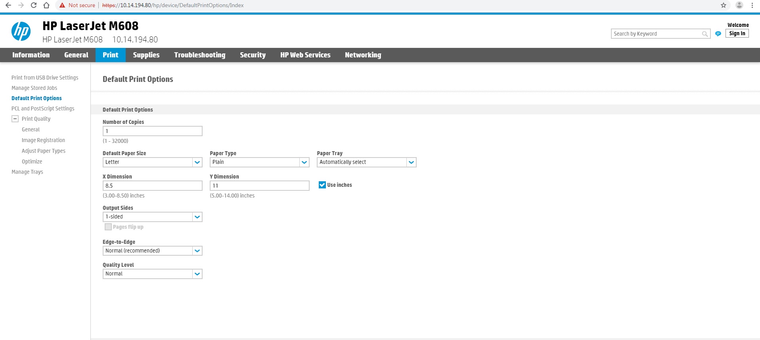Image resolution: width=760 pixels, height=340 pixels.
Task: Open Print Quality sidebar link
Action: tap(36, 119)
